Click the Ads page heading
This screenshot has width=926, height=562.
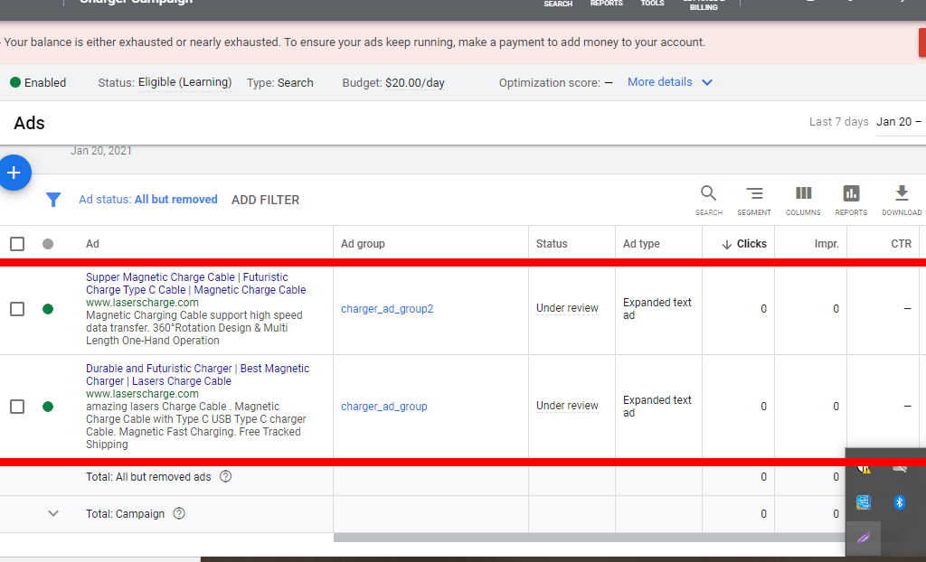pos(29,123)
